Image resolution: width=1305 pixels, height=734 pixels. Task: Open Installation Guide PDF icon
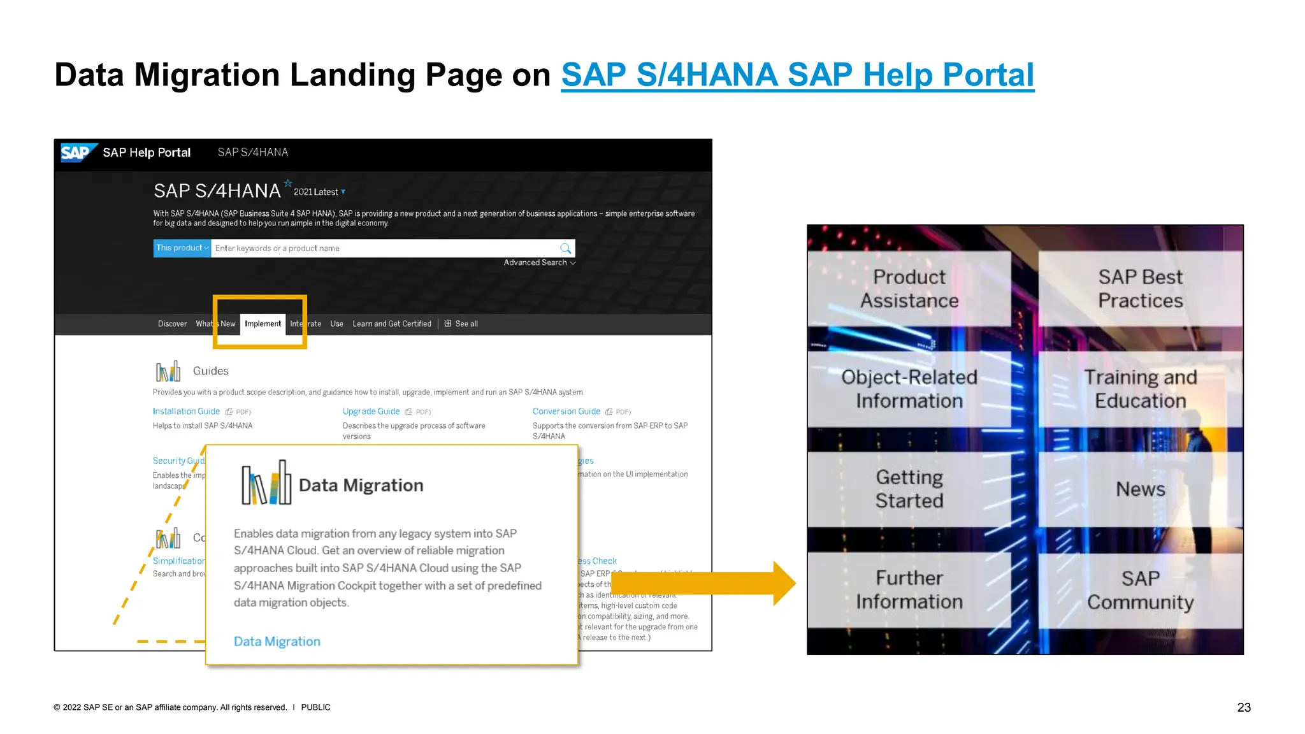pos(229,412)
